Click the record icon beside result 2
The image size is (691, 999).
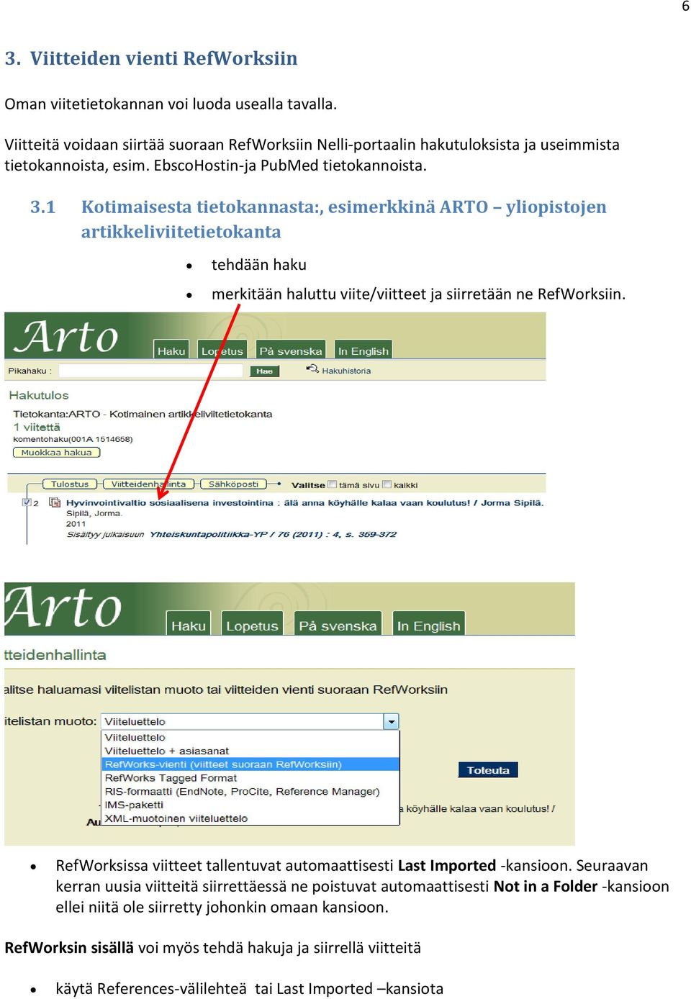click(x=54, y=502)
